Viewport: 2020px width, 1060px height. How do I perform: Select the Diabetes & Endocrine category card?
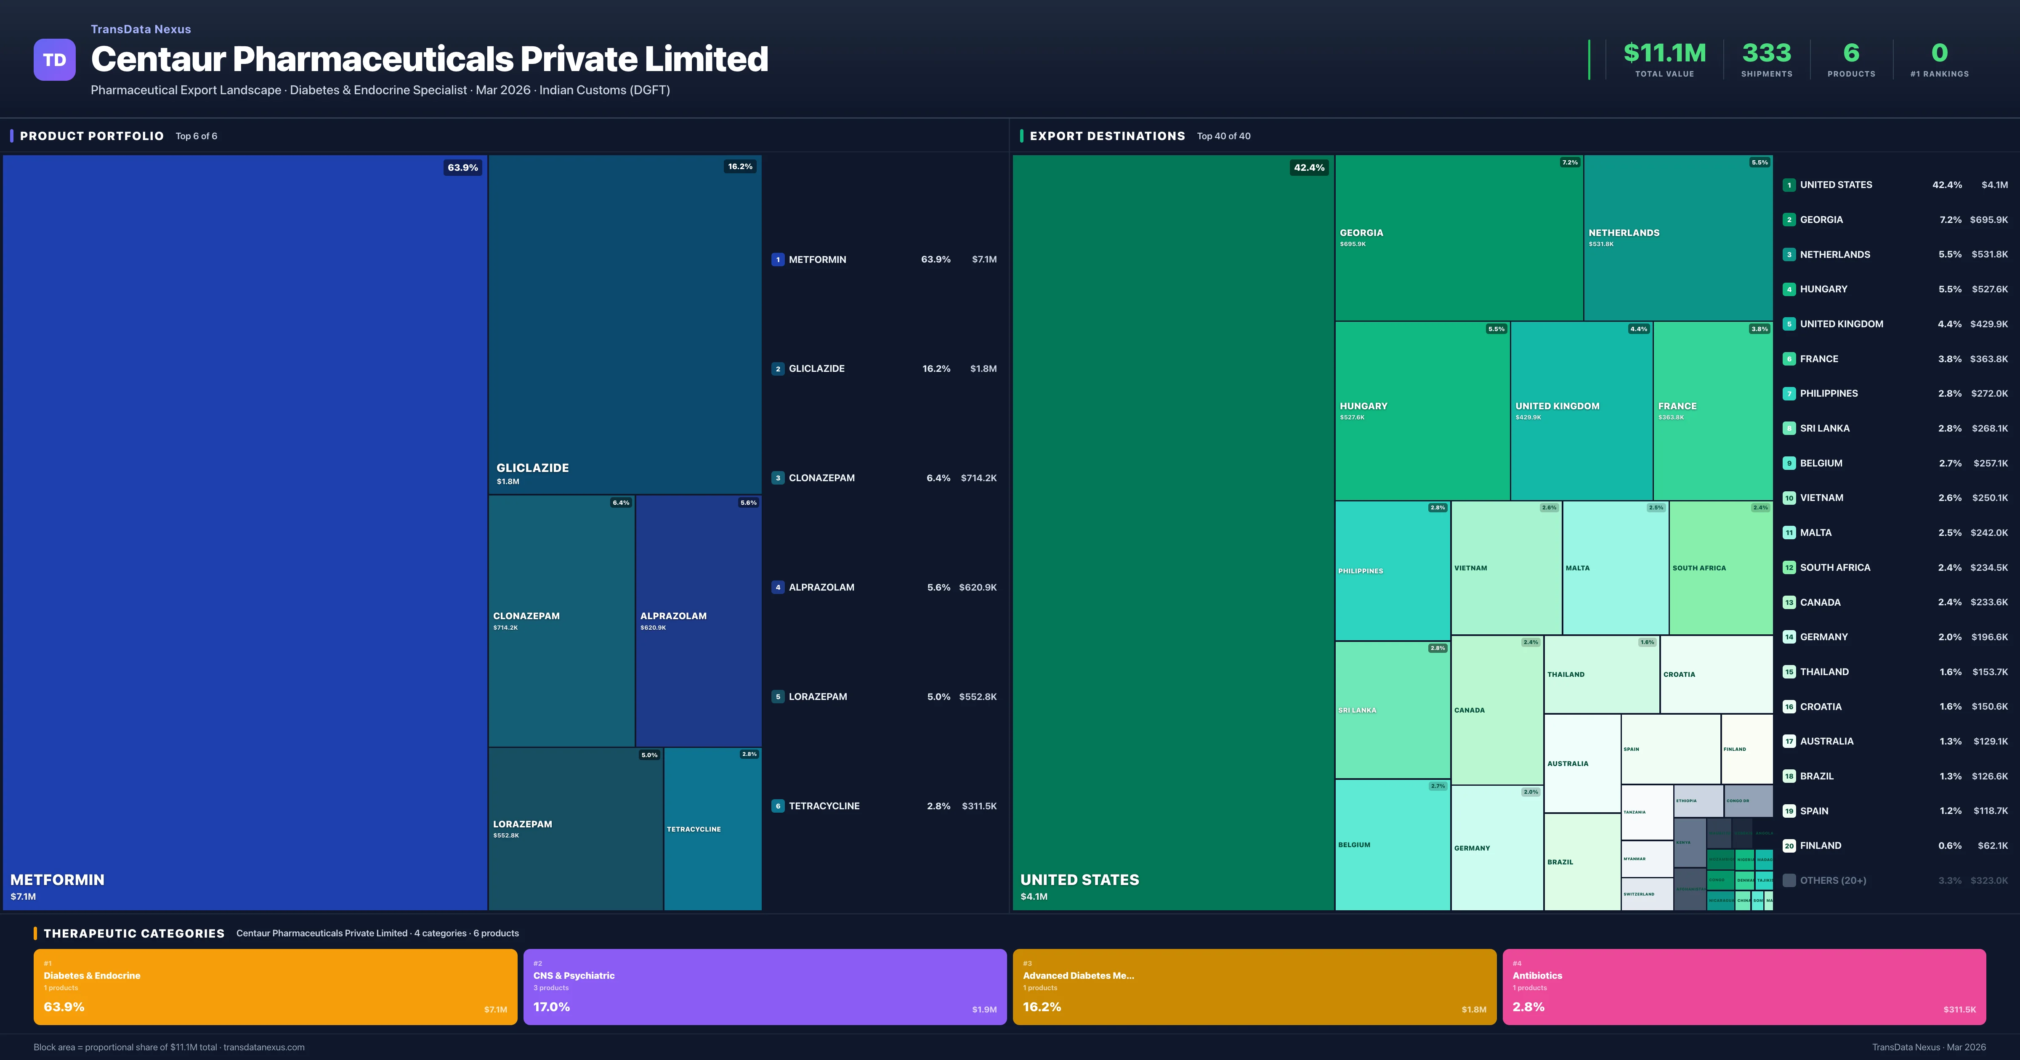tap(274, 986)
